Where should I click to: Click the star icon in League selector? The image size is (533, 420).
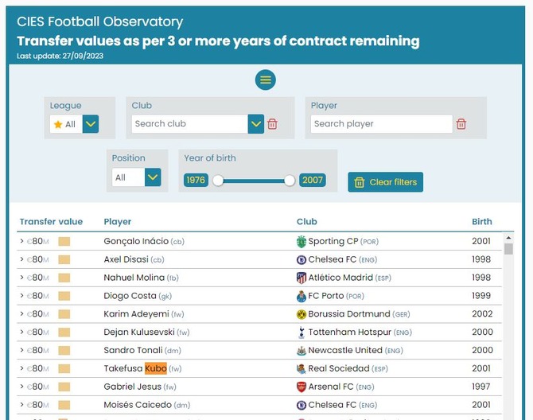[58, 124]
